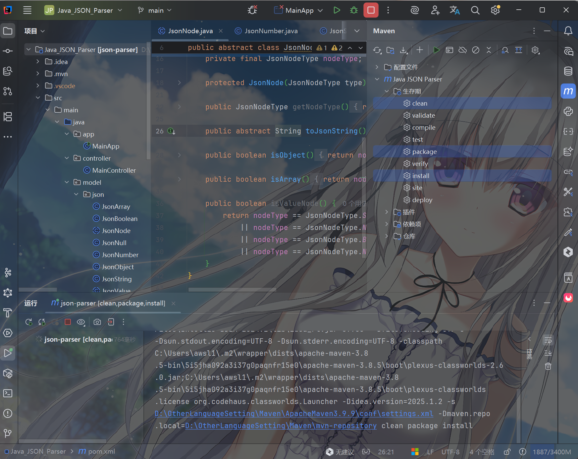Clear the run console with trash icon

click(548, 366)
